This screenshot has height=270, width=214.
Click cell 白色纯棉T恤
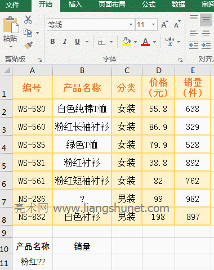[82, 109]
